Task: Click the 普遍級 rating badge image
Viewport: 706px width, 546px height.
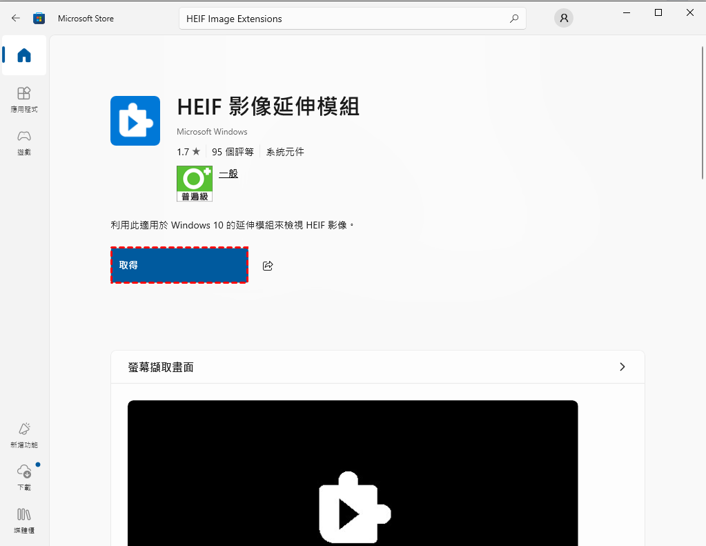Action: pyautogui.click(x=195, y=184)
